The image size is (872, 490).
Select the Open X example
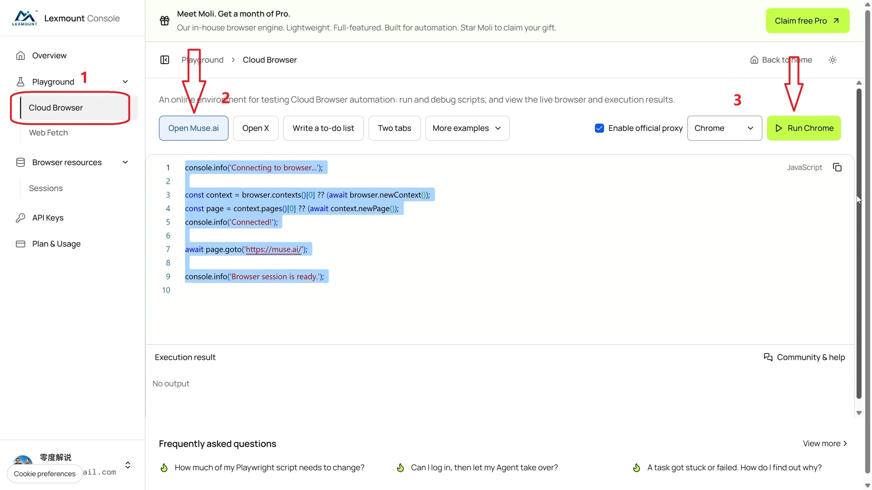click(x=255, y=128)
